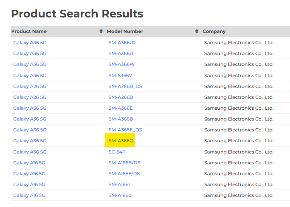The image size is (290, 207).
Task: Open Galaxy A26 5G in SM-A266B row
Action: 30,97
